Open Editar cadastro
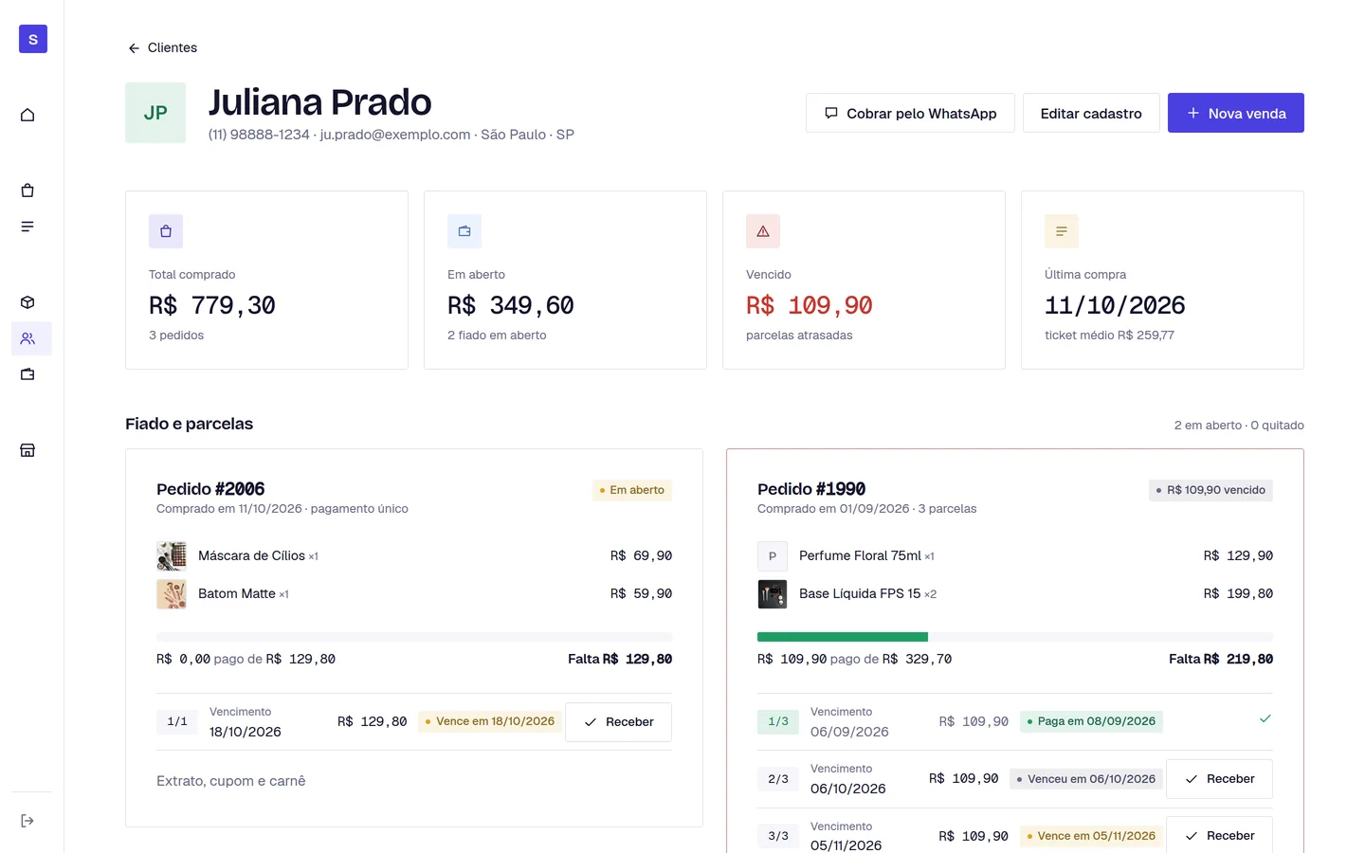 (1091, 113)
